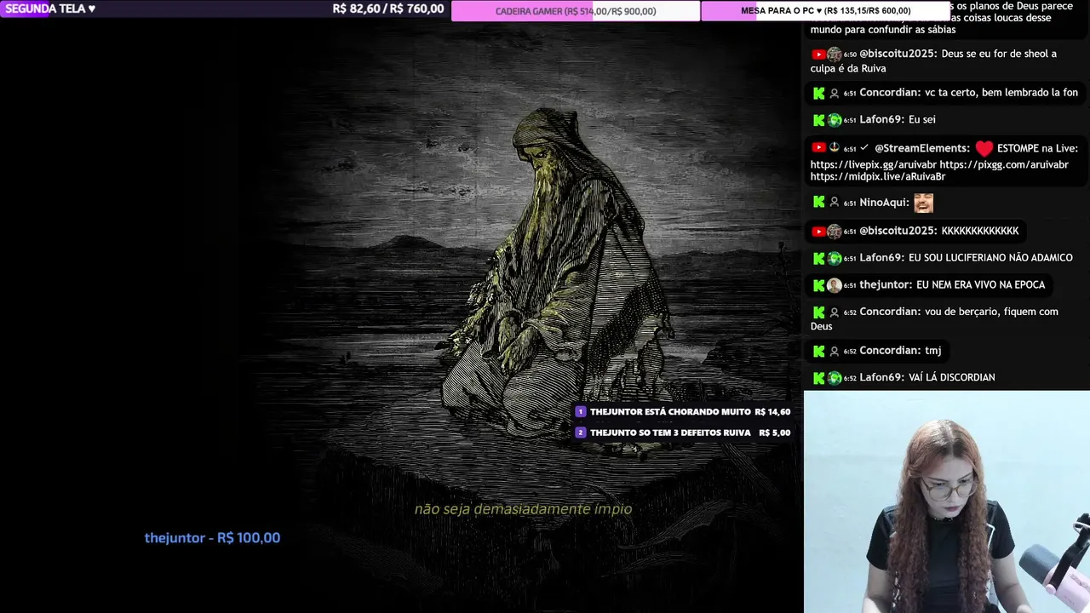Click the Kick icon beside "EU SOU LUCIFERIANO" message
The height and width of the screenshot is (613, 1090).
click(x=818, y=258)
